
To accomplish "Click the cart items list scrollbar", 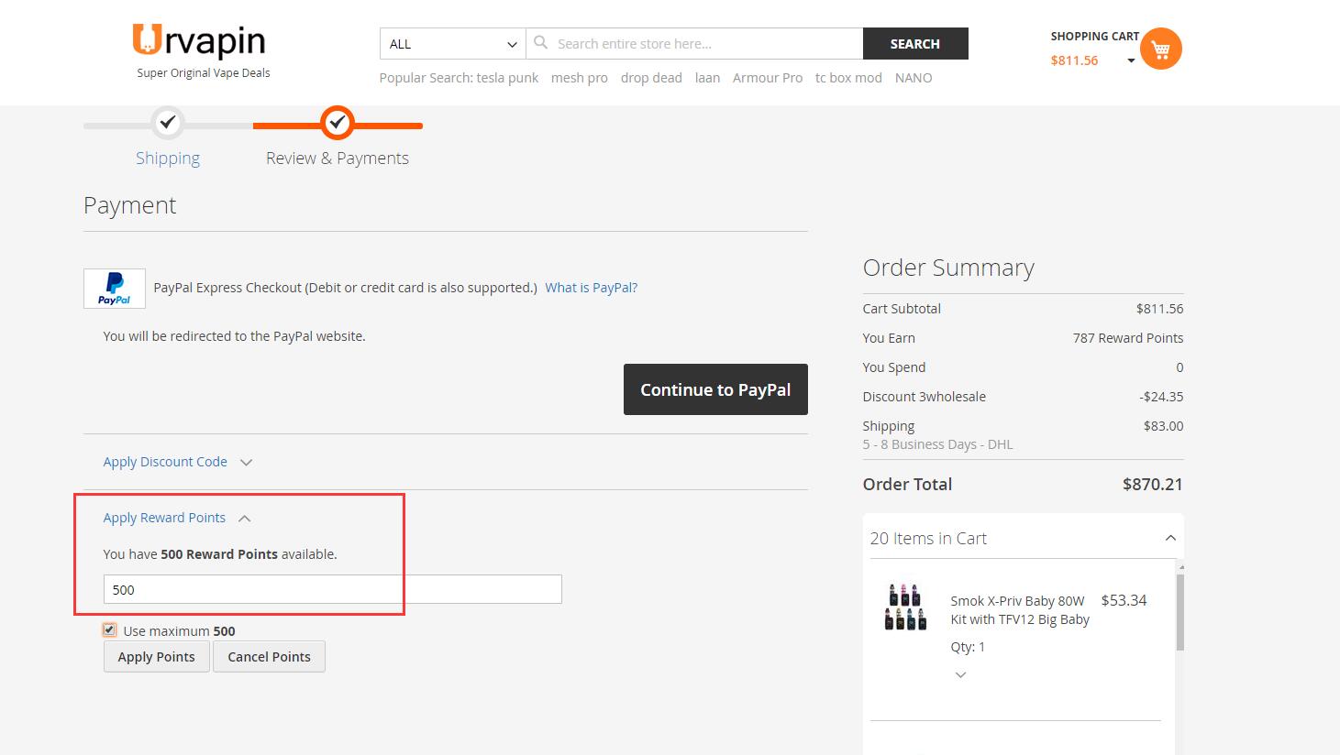I will [x=1180, y=612].
